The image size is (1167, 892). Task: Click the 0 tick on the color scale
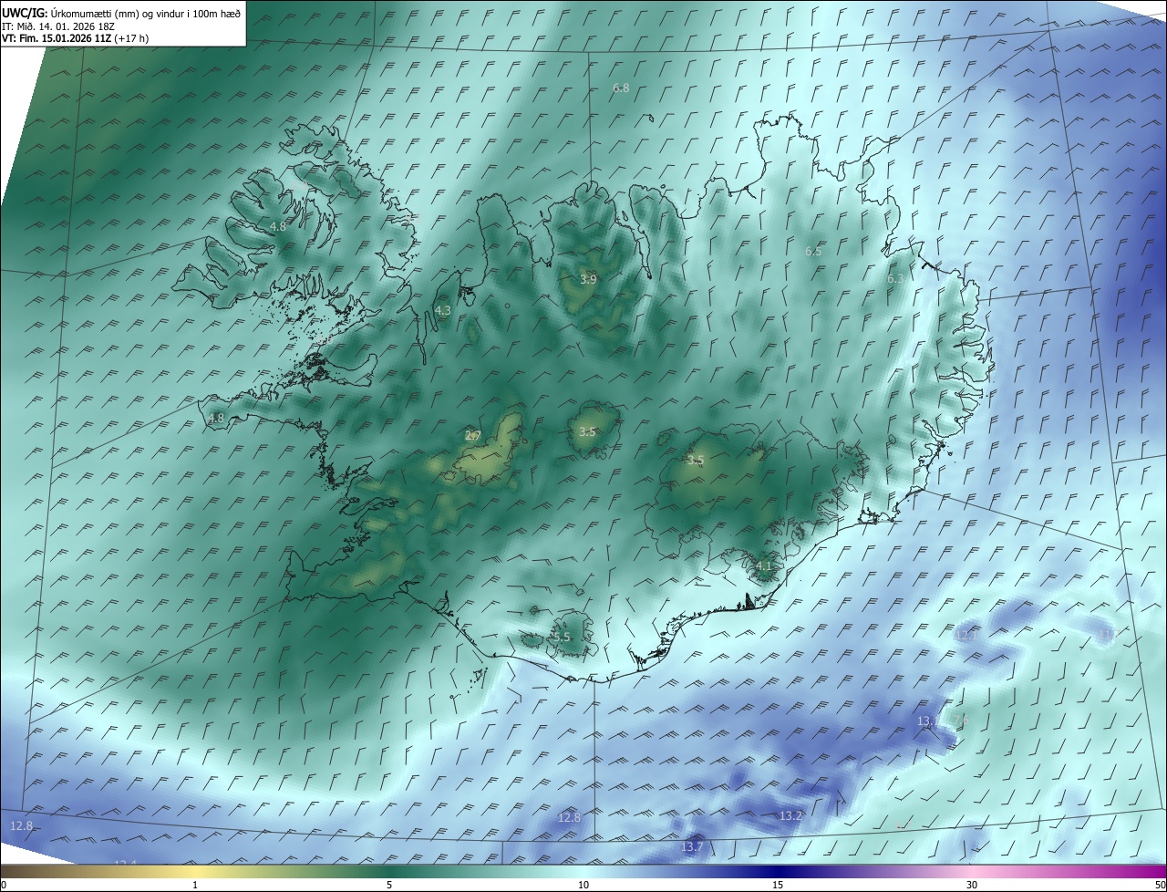pyautogui.click(x=4, y=885)
